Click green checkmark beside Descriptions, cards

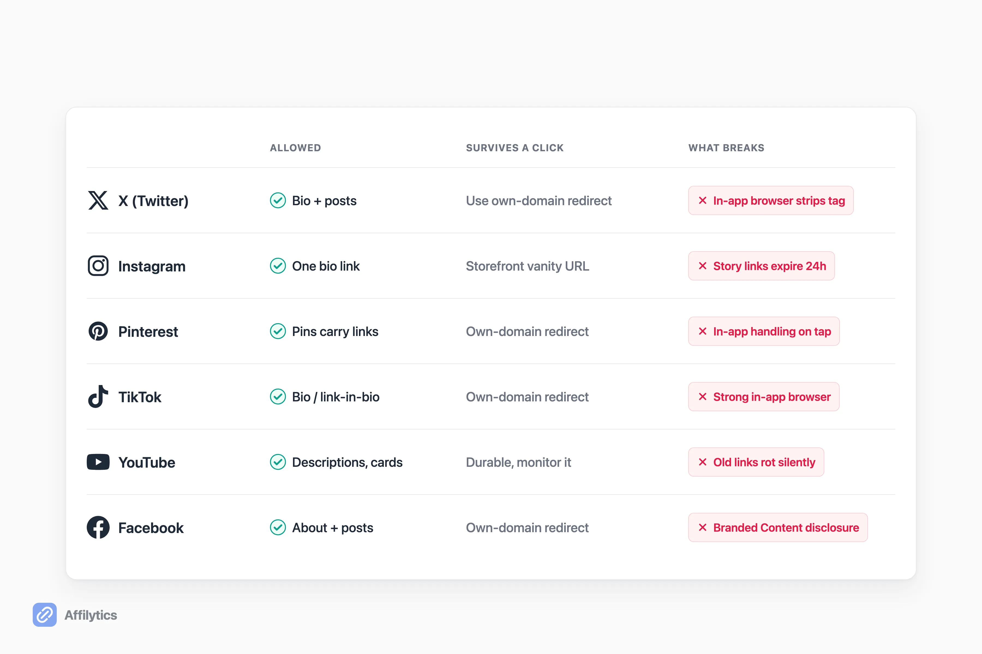tap(278, 462)
